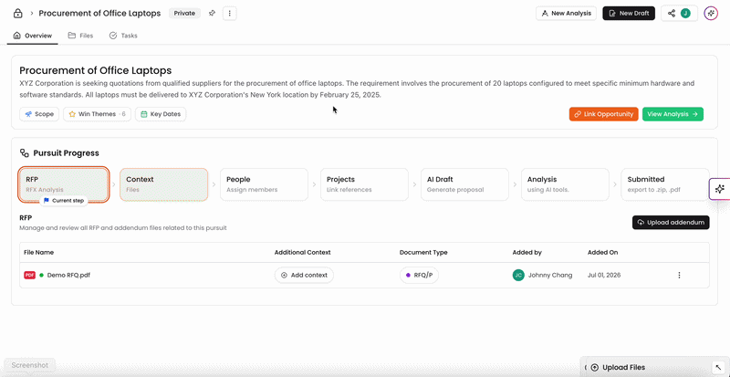Expand the Win Themes chip
730x377 pixels.
click(98, 114)
